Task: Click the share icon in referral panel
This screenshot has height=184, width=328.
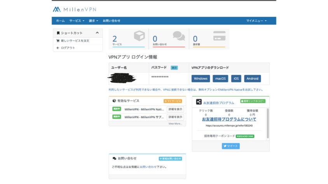Action: (199, 102)
